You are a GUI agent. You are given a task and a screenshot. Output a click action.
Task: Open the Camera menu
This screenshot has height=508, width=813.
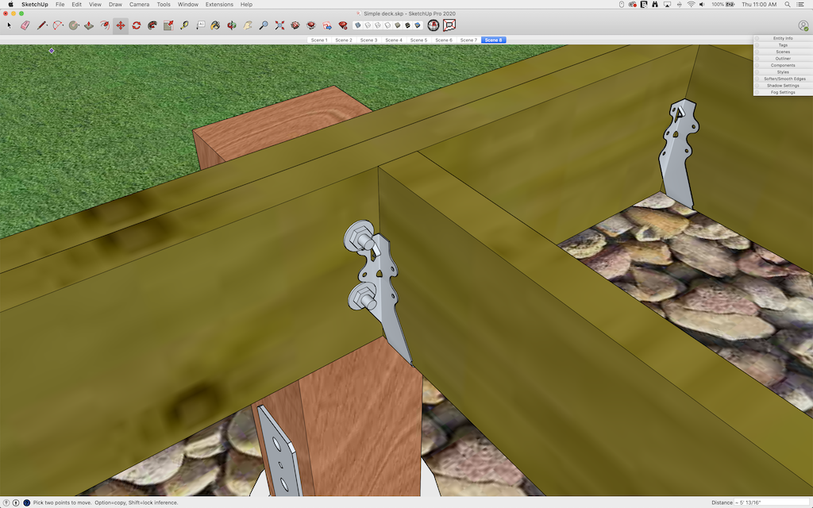point(139,4)
